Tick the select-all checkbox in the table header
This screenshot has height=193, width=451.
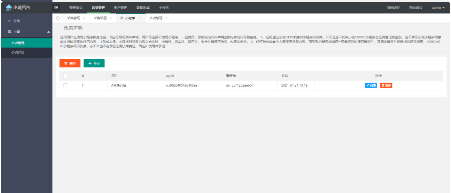(x=65, y=76)
